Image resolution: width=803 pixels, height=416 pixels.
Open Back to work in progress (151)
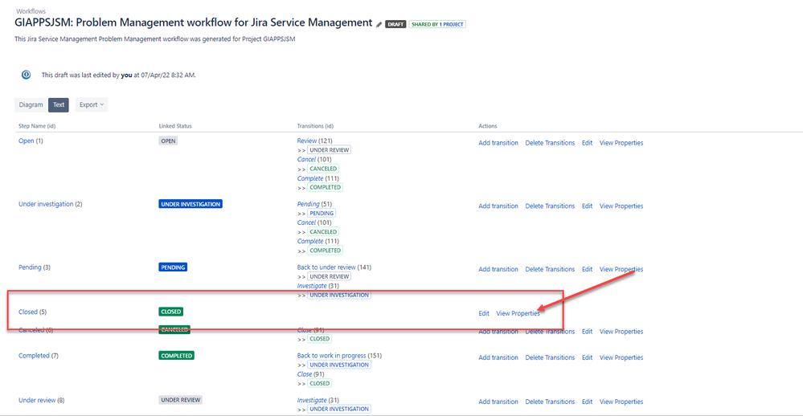pyautogui.click(x=331, y=356)
